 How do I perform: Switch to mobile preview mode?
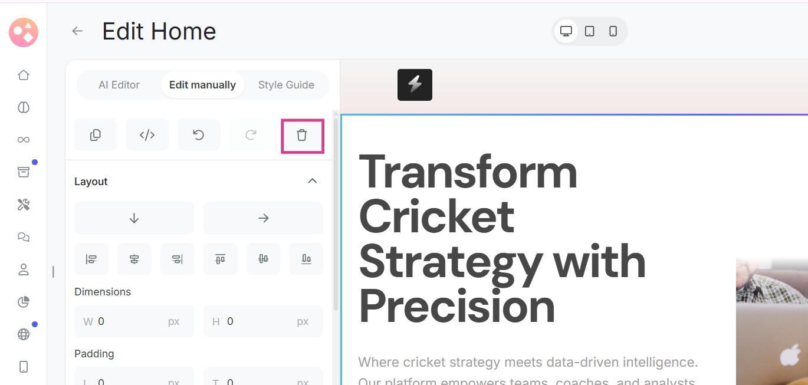[613, 31]
